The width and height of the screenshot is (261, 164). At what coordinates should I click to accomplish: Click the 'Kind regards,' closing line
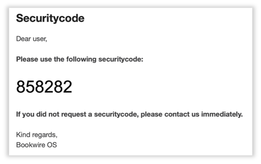pyautogui.click(x=37, y=135)
